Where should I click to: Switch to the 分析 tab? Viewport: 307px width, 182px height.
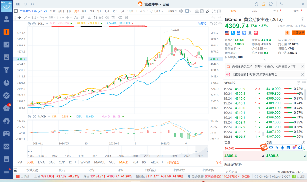tap(254, 11)
